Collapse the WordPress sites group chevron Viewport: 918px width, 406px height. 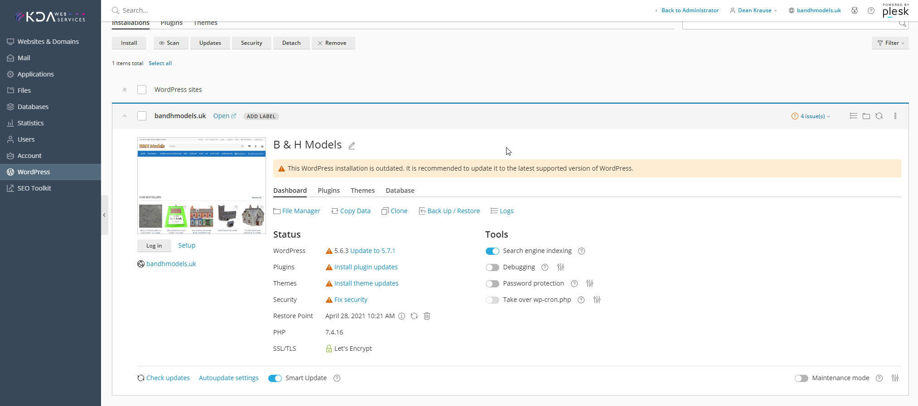125,90
